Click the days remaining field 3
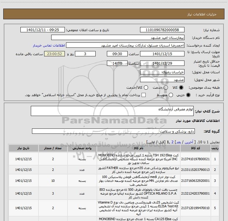228x221 pixels. pyautogui.click(x=85, y=54)
